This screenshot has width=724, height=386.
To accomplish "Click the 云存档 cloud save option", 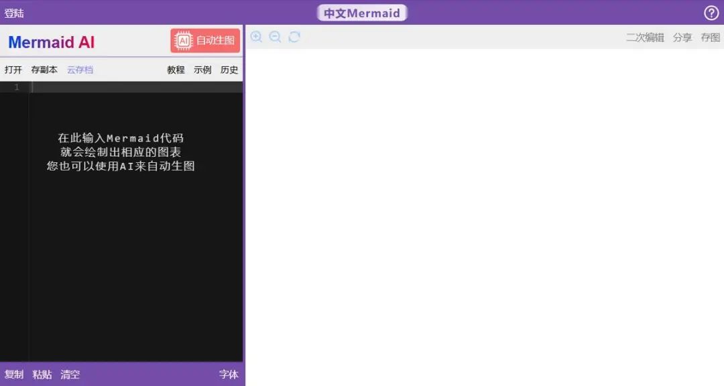I will (x=80, y=70).
